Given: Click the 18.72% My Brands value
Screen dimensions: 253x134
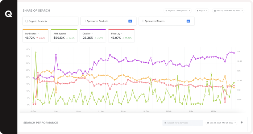Looking at the screenshot, I should click(x=30, y=38).
